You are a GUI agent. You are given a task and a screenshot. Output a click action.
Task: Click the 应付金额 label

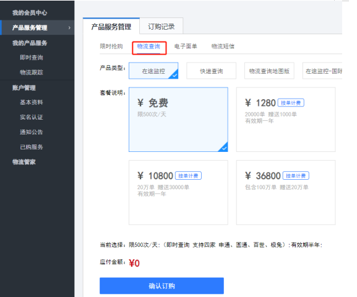(x=112, y=262)
